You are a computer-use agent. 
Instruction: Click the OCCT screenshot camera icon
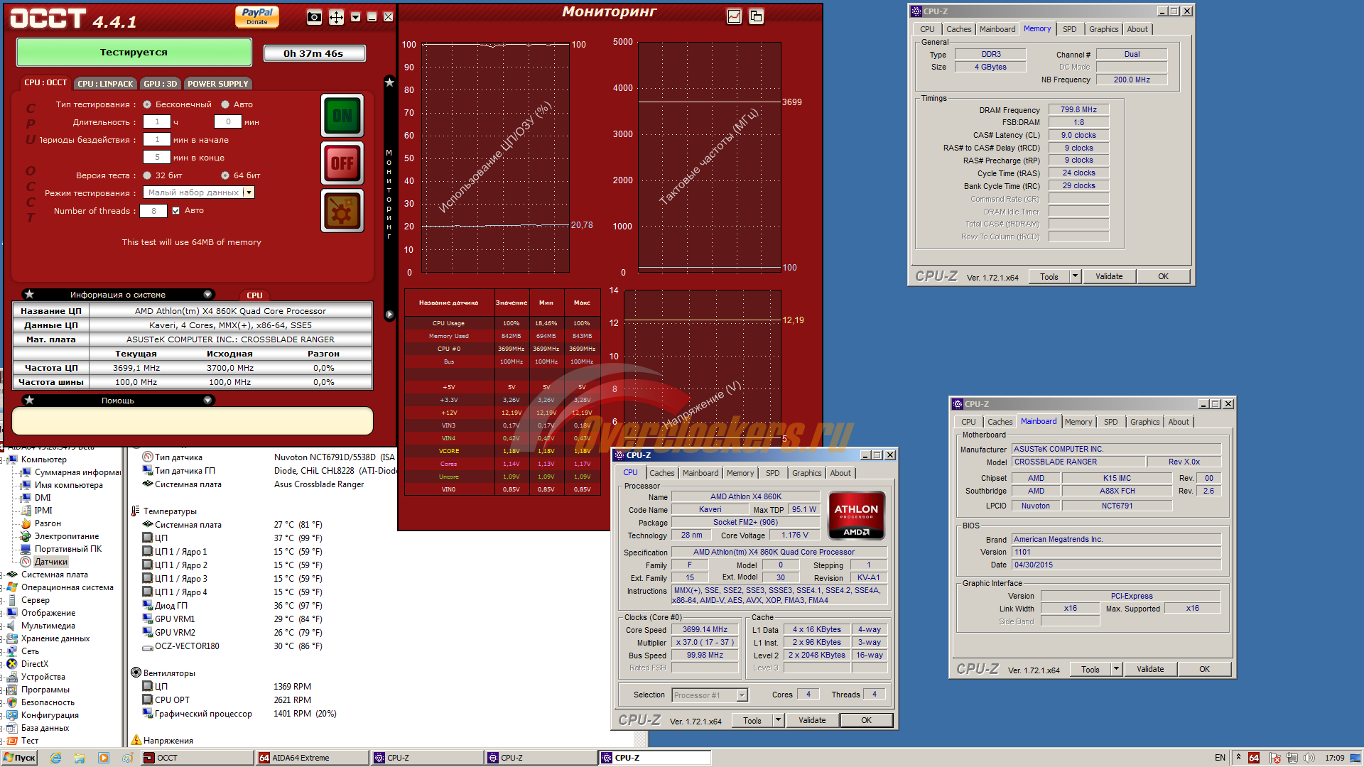(314, 17)
